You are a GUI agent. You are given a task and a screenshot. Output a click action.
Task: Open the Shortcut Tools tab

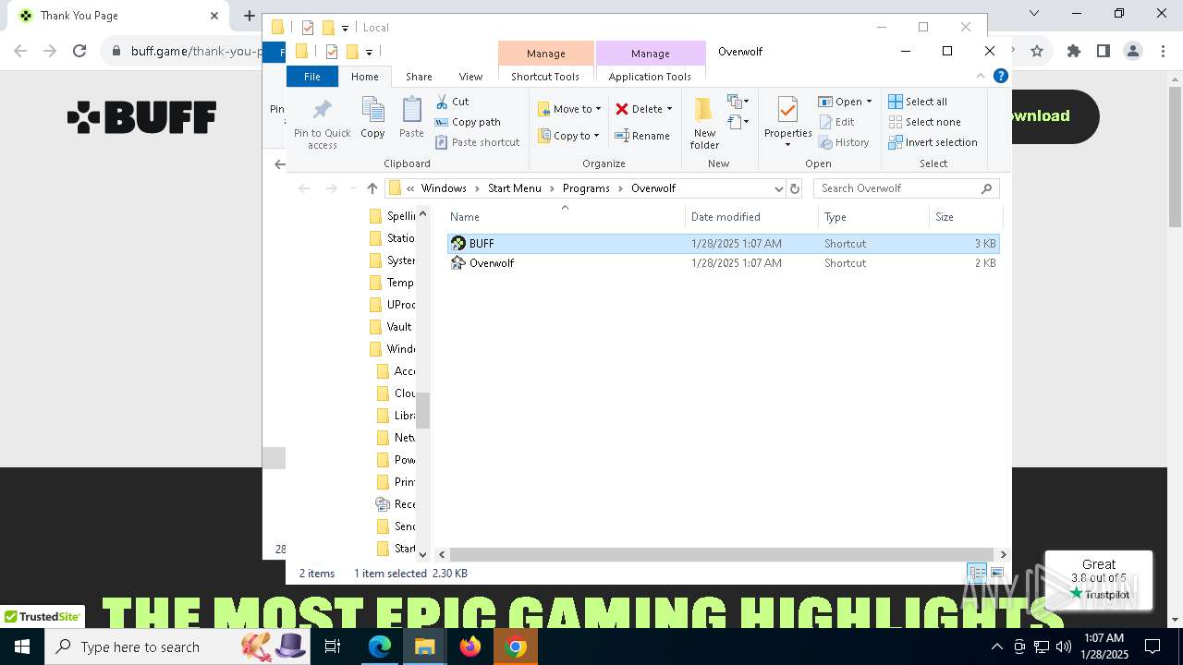coord(545,77)
